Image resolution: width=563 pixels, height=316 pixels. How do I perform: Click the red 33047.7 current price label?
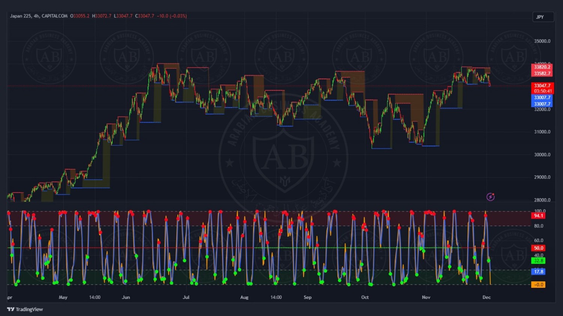coord(542,86)
